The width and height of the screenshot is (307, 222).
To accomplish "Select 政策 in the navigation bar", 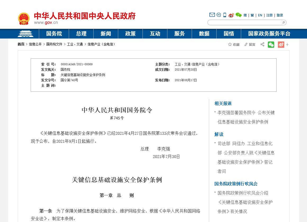I will (x=130, y=34).
